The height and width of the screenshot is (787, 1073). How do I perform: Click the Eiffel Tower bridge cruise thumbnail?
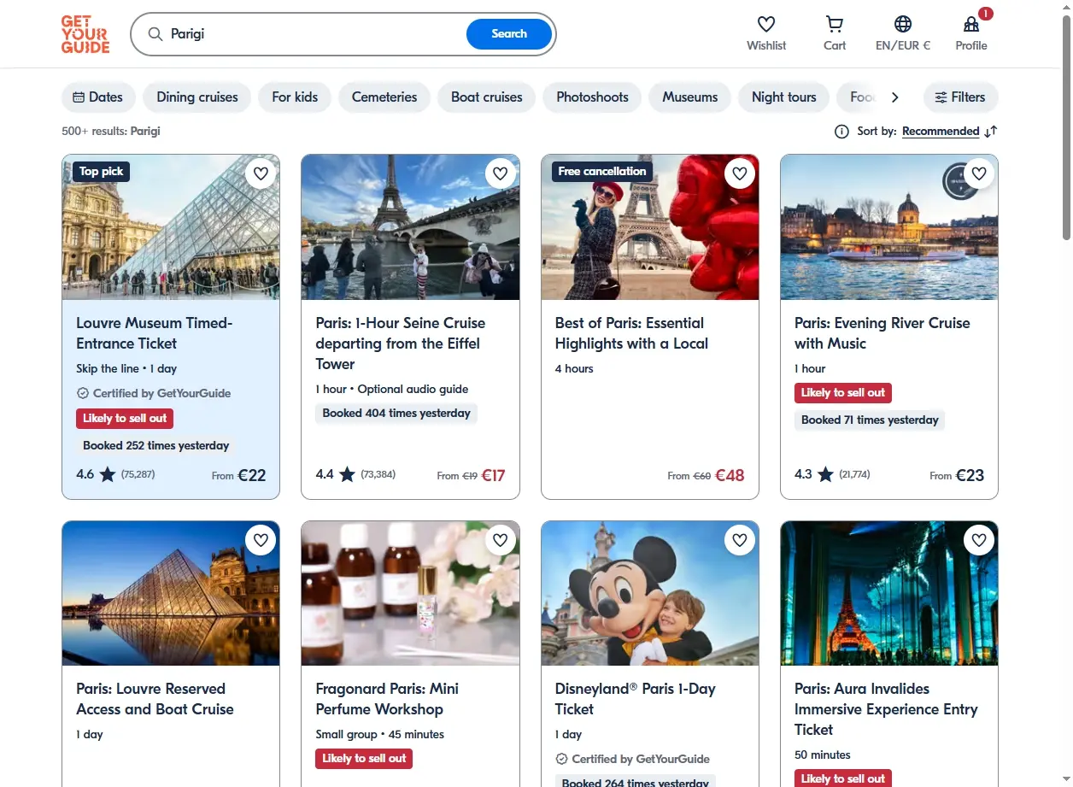point(410,227)
